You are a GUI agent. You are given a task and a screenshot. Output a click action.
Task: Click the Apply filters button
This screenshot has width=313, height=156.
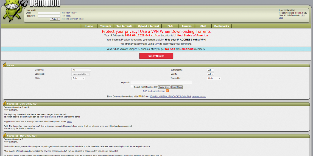click(x=164, y=87)
